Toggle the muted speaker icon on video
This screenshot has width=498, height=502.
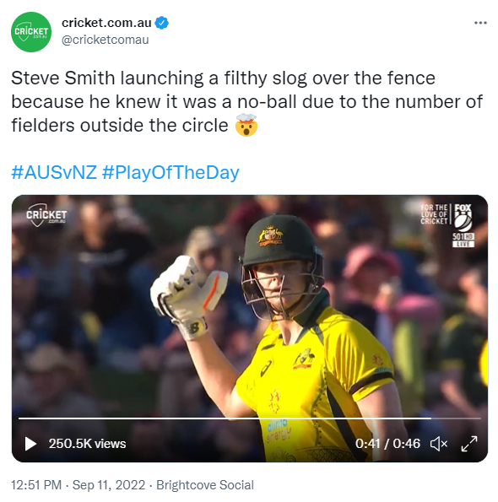tap(438, 444)
